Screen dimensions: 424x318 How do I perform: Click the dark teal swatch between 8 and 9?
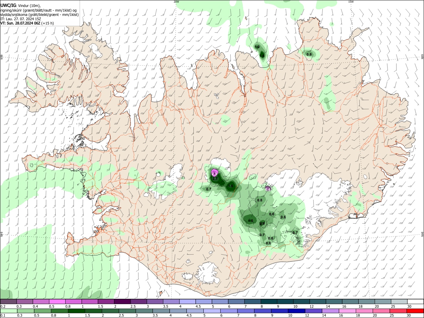point(269,302)
